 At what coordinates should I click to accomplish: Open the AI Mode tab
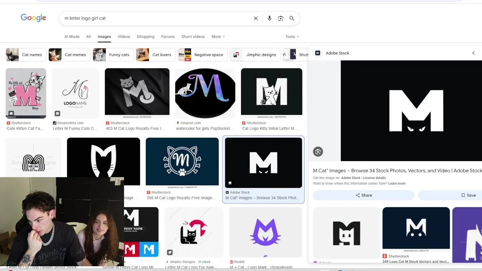tap(72, 37)
